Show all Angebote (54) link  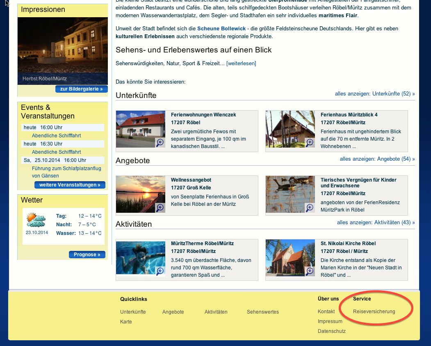377,159
